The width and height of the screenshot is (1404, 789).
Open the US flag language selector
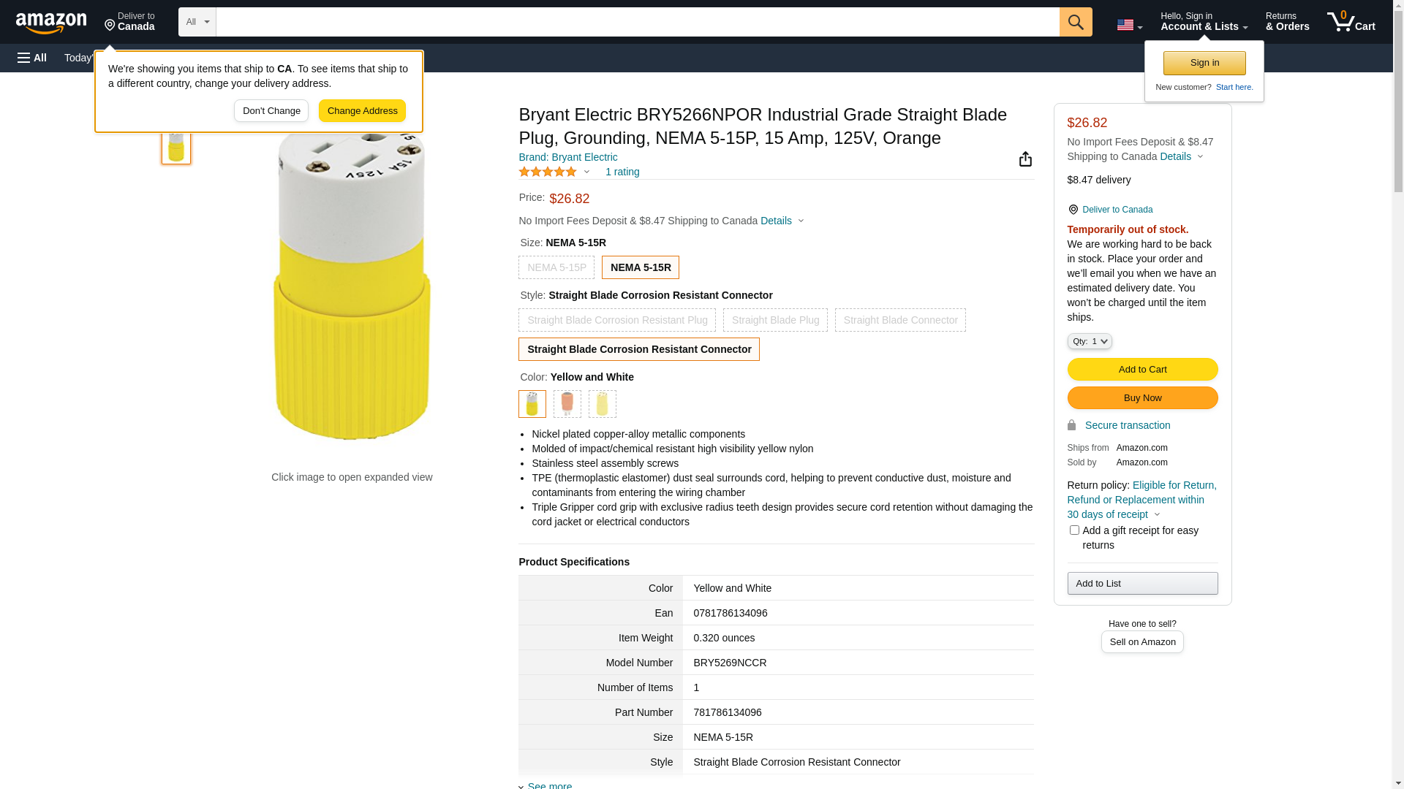pos(1128,25)
